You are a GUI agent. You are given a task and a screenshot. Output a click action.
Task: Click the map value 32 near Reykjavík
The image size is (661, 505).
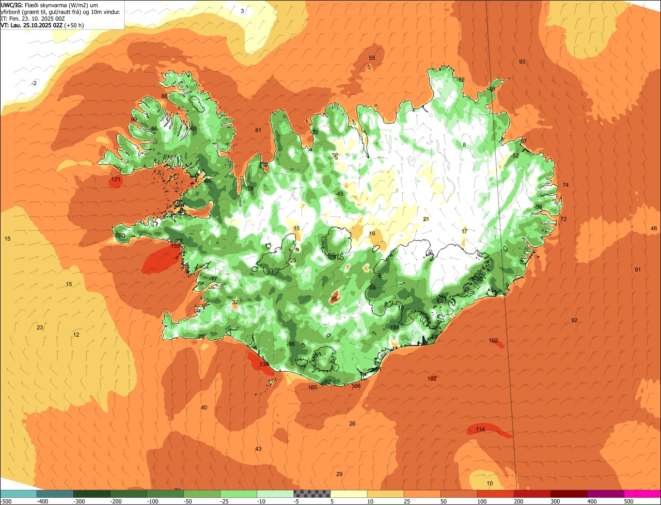235,303
